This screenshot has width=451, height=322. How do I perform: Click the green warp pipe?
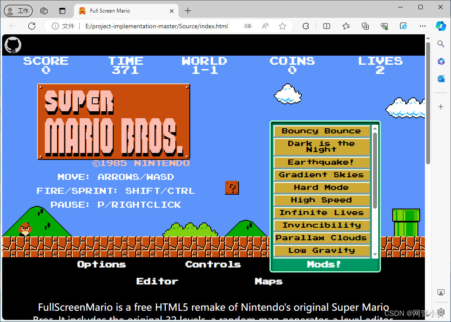pyautogui.click(x=406, y=222)
